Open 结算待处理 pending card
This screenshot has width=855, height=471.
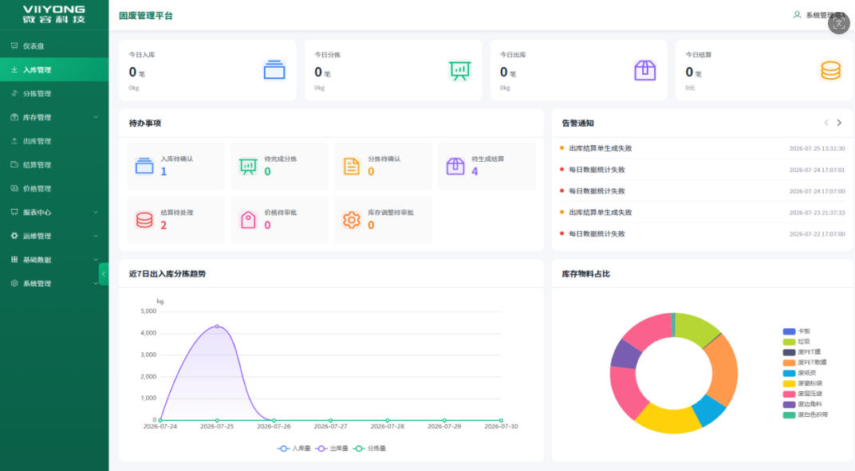pyautogui.click(x=175, y=220)
